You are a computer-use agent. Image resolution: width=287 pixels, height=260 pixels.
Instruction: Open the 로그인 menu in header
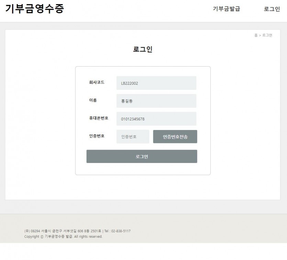[x=272, y=9]
